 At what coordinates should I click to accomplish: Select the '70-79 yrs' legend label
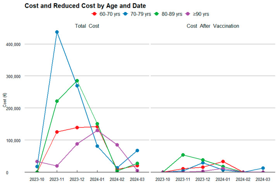click(x=141, y=14)
